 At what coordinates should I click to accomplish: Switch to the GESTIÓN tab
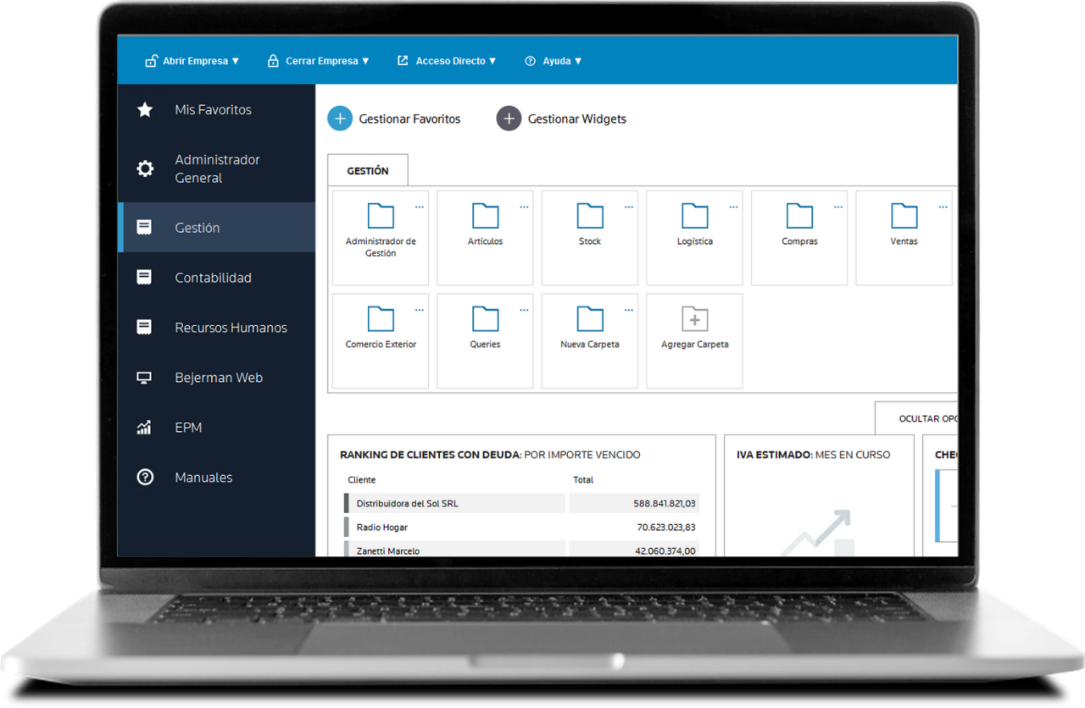[x=368, y=170]
